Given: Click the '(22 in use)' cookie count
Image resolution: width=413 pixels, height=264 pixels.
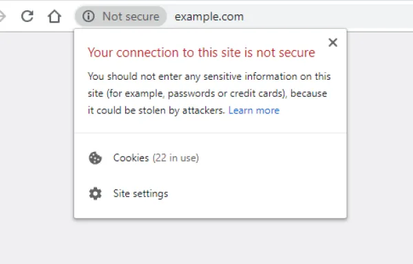Looking at the screenshot, I should [x=176, y=158].
